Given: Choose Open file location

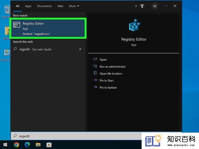Looking at the screenshot, I should [111, 73].
